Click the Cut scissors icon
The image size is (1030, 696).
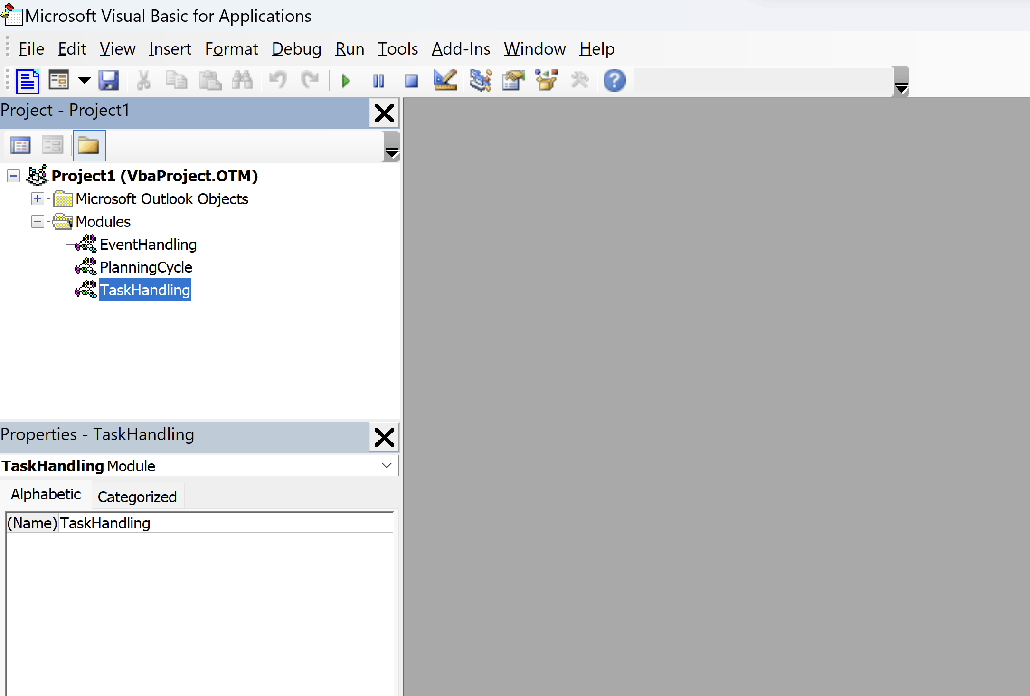[x=143, y=81]
